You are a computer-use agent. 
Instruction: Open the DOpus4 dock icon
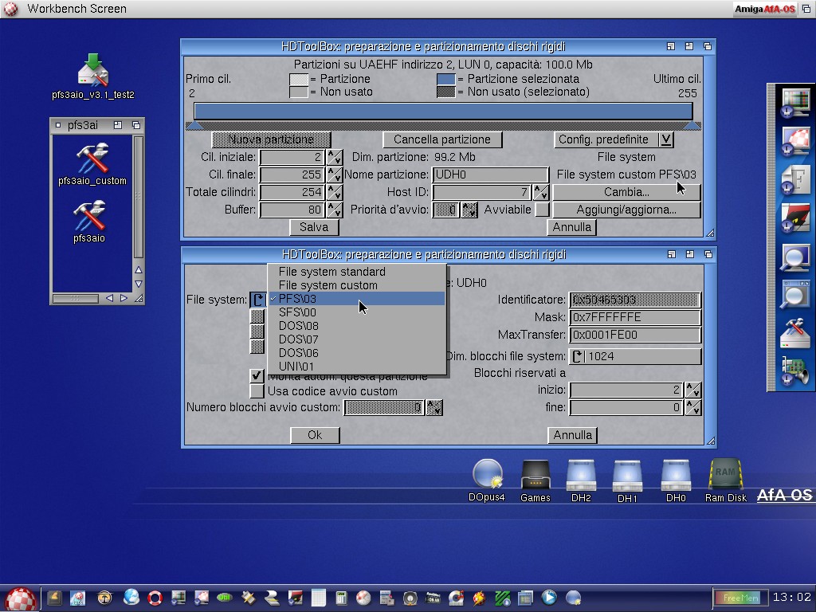pyautogui.click(x=486, y=476)
